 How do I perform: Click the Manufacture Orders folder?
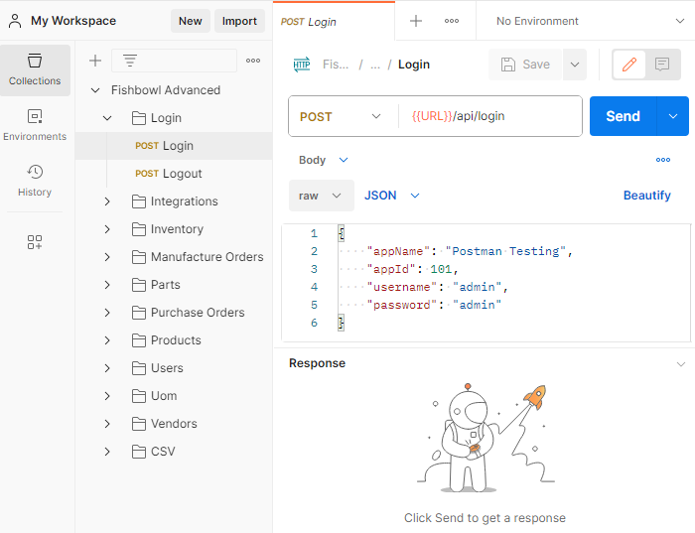pyautogui.click(x=198, y=257)
